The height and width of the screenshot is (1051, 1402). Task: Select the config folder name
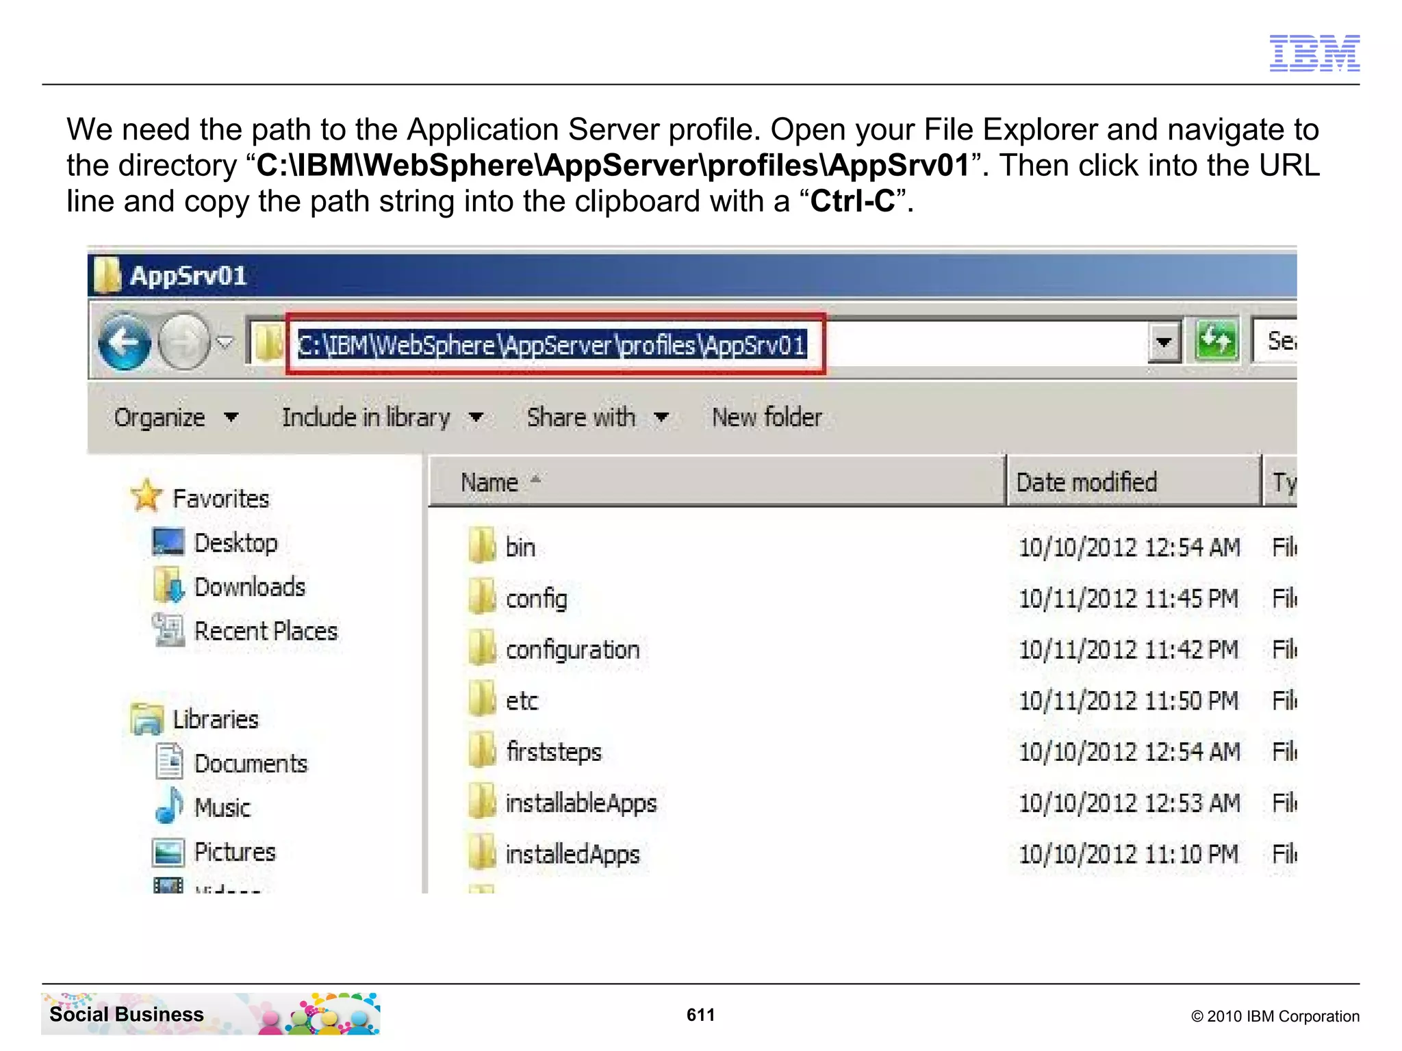[x=537, y=599]
